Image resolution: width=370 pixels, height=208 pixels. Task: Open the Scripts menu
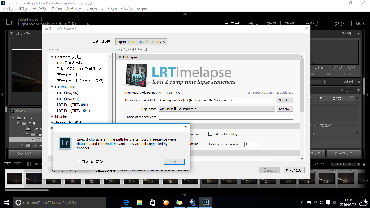(x=142, y=9)
